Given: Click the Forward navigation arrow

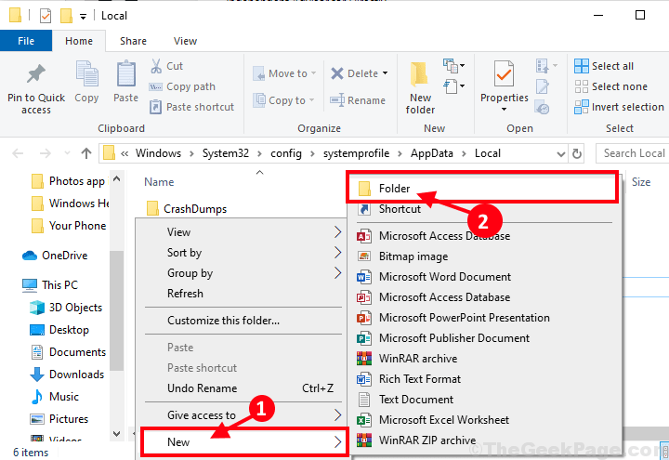Looking at the screenshot, I should [46, 153].
